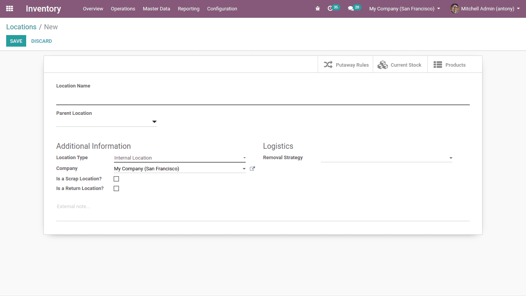Viewport: 526px width, 296px height.
Task: Open conversations chat icon with 20 badge
Action: [x=354, y=8]
